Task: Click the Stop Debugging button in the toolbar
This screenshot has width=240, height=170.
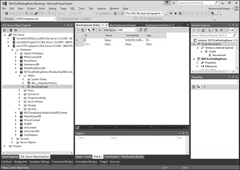Action: click(x=175, y=13)
